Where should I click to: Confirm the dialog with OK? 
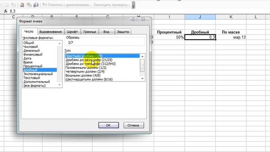[x=108, y=125]
